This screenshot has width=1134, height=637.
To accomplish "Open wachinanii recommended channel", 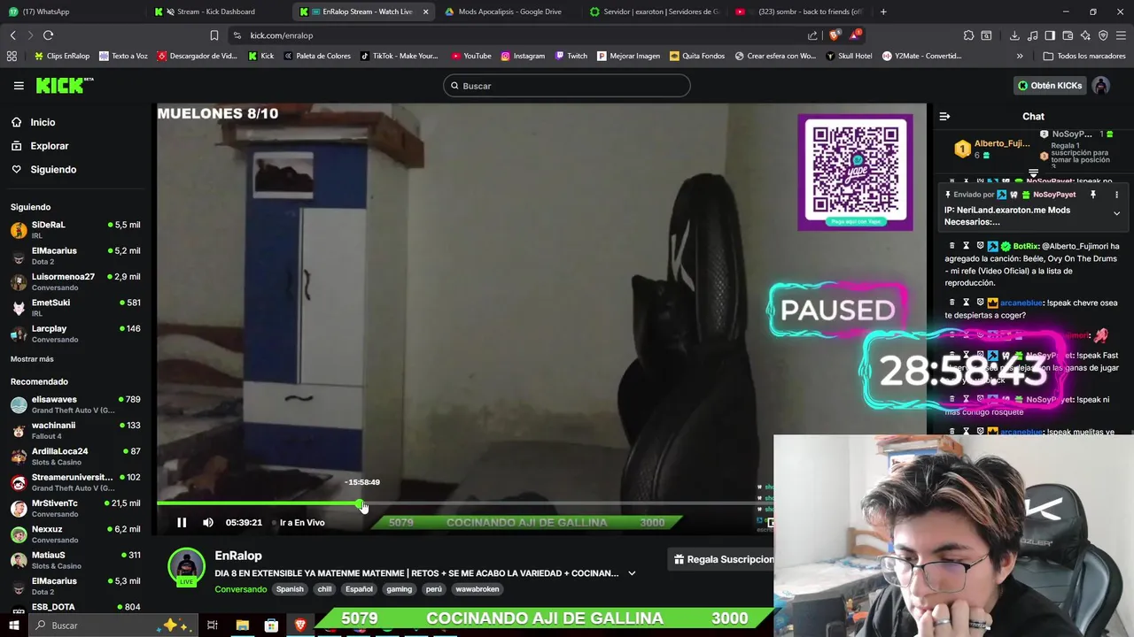I will click(x=75, y=430).
